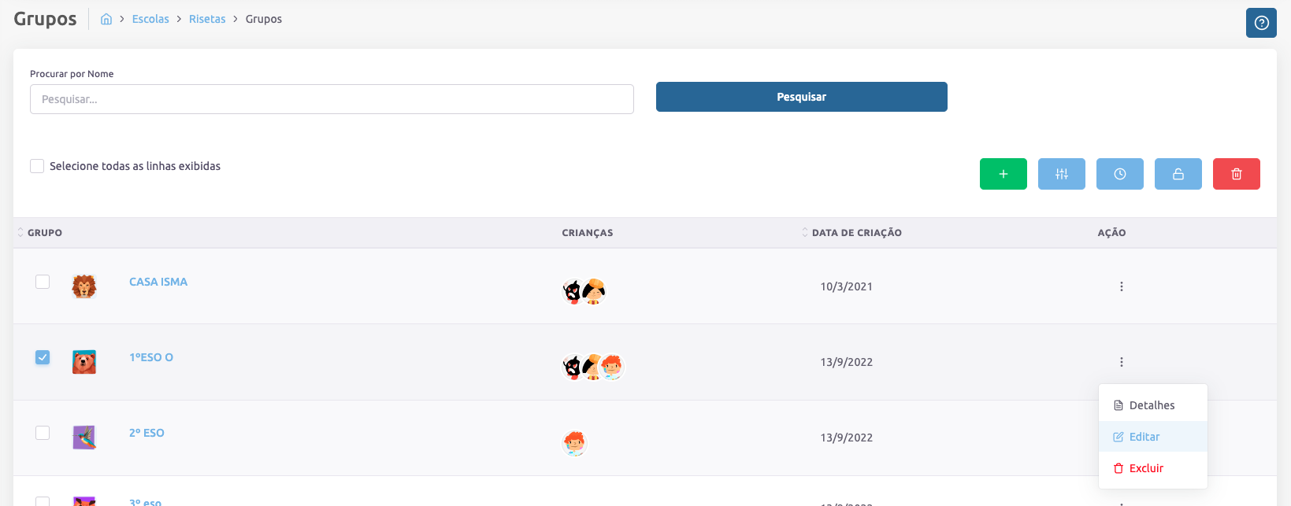The height and width of the screenshot is (506, 1291).
Task: Uncheck the 1ºESO O row checkbox
Action: (x=43, y=357)
